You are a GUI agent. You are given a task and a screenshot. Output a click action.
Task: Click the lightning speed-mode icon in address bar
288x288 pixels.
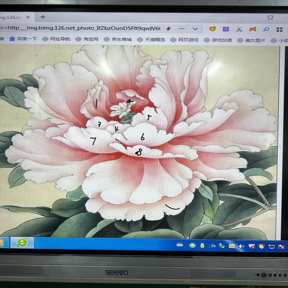169,29
